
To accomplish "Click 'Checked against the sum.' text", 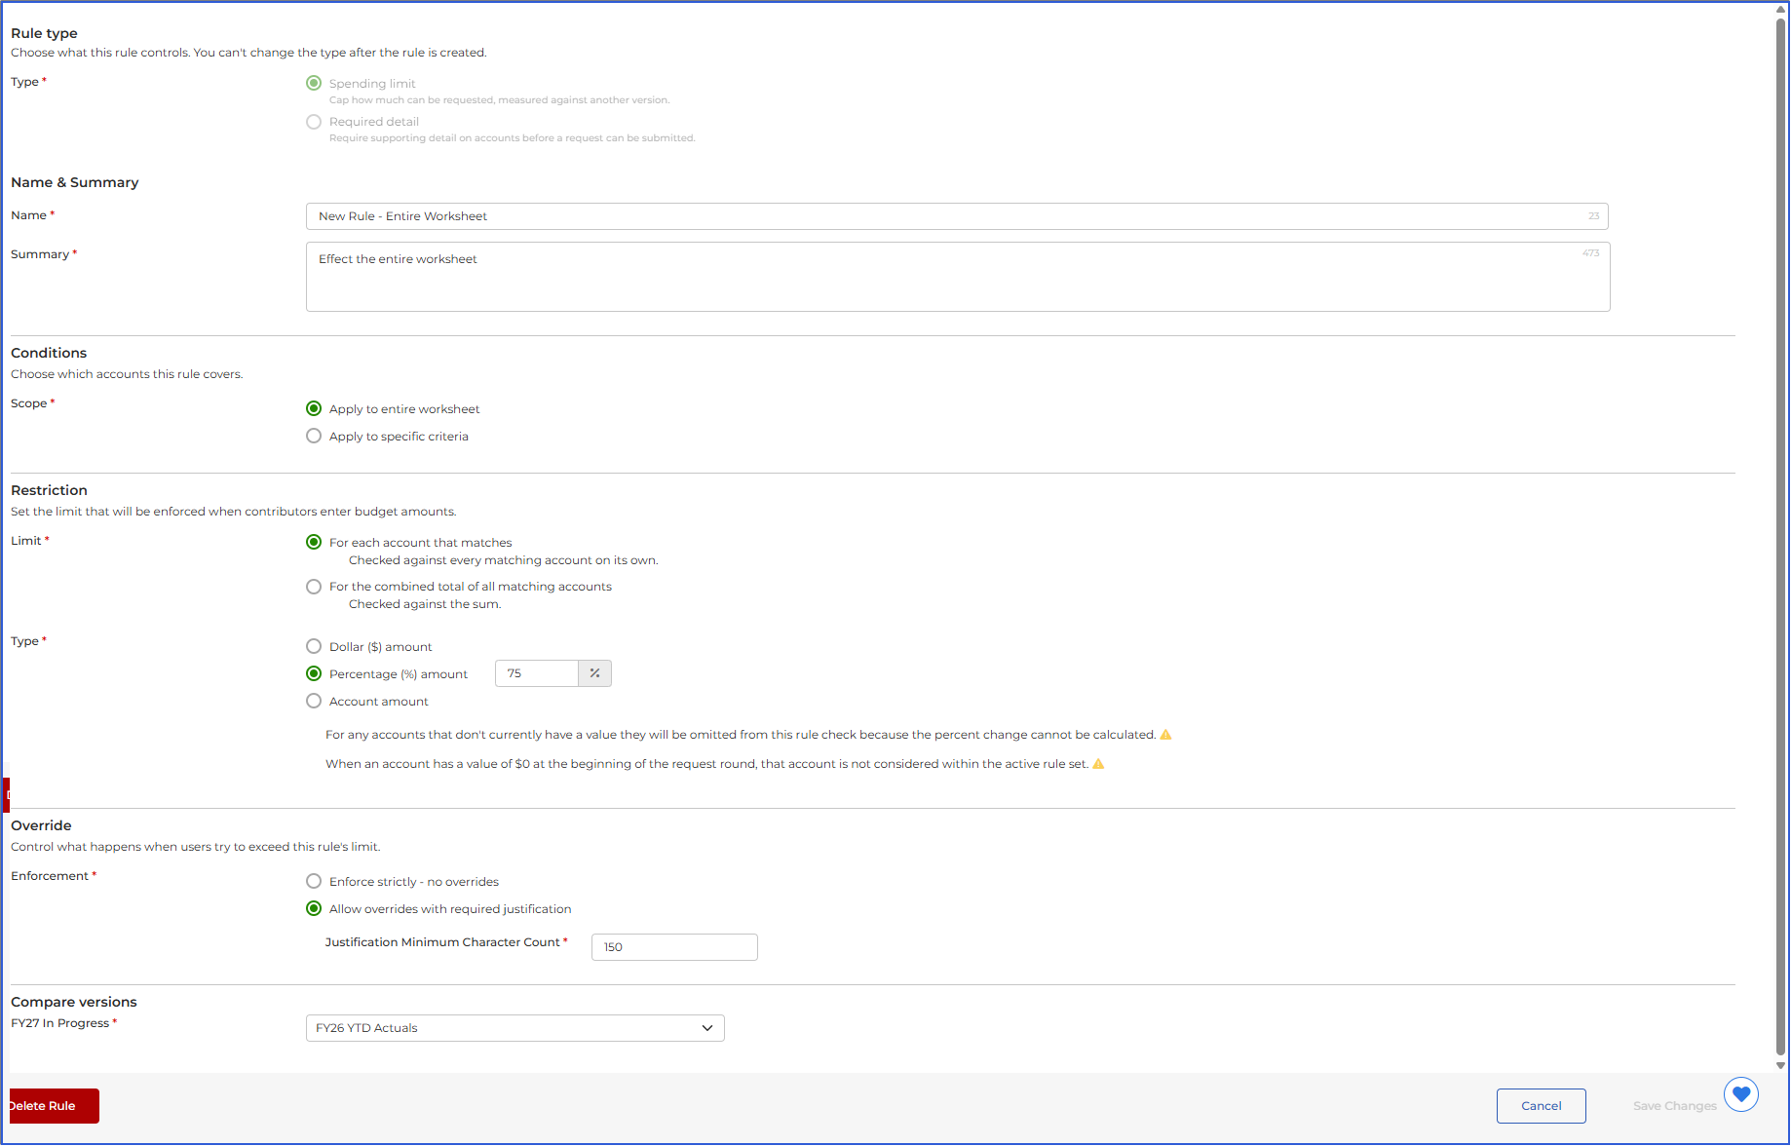I will click(x=425, y=604).
